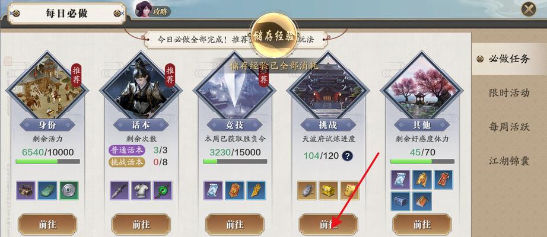Switch to the 限时活动 tab
The image size is (547, 237).
coord(509,92)
